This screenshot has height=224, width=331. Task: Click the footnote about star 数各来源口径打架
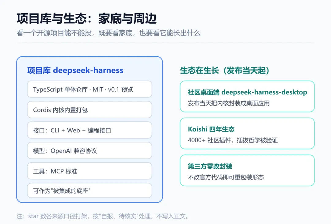[x=103, y=216]
